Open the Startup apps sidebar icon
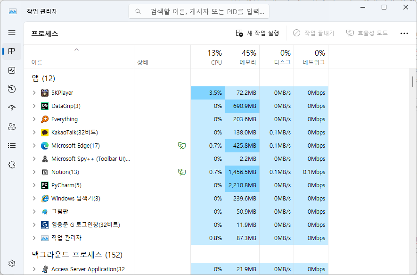The width and height of the screenshot is (417, 275). point(12,108)
